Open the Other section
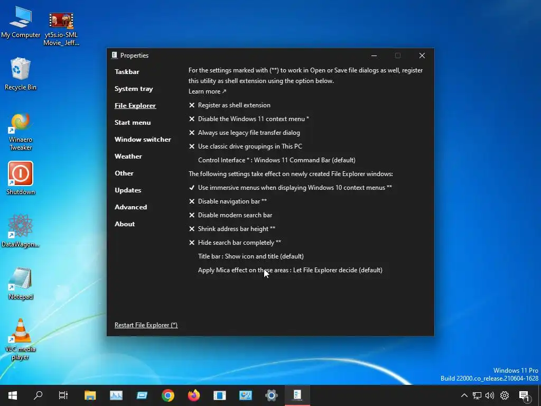The image size is (541, 406). click(x=124, y=173)
